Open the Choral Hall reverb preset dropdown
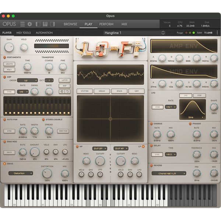The height and width of the screenshot is (221, 221). 169,173
